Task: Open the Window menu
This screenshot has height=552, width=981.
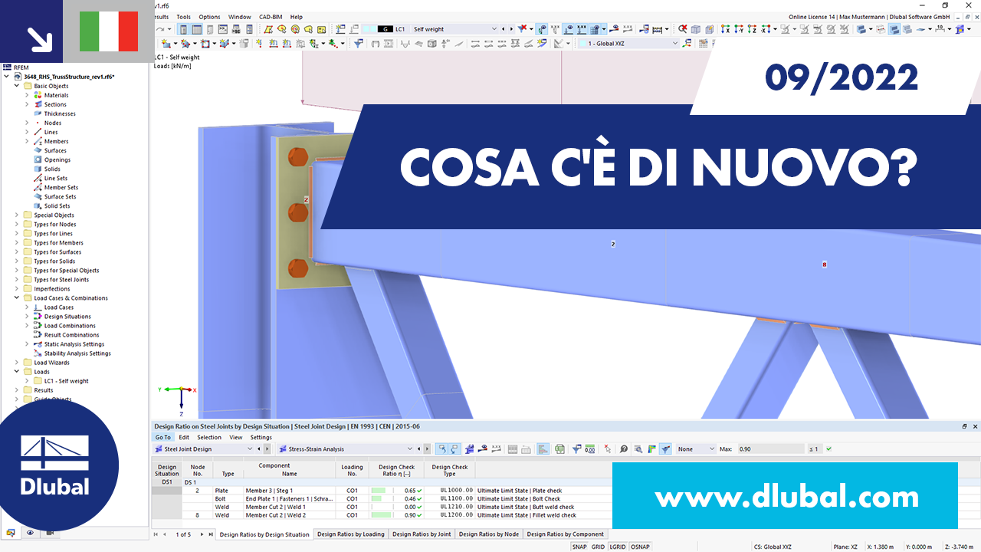Action: click(240, 17)
